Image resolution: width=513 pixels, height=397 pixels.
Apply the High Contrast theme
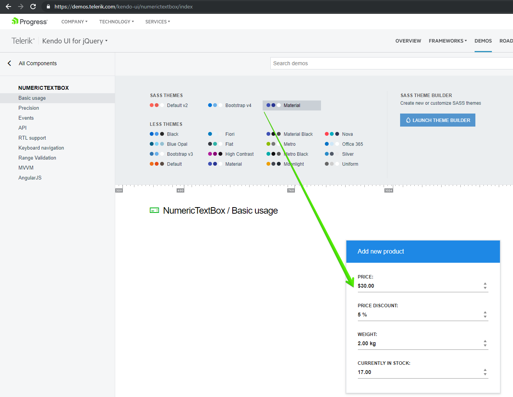pyautogui.click(x=231, y=154)
